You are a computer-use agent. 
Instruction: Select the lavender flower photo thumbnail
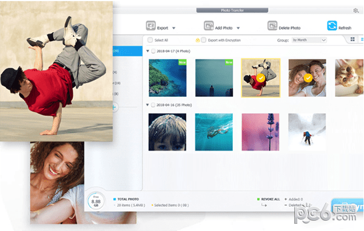pyautogui.click(x=260, y=132)
